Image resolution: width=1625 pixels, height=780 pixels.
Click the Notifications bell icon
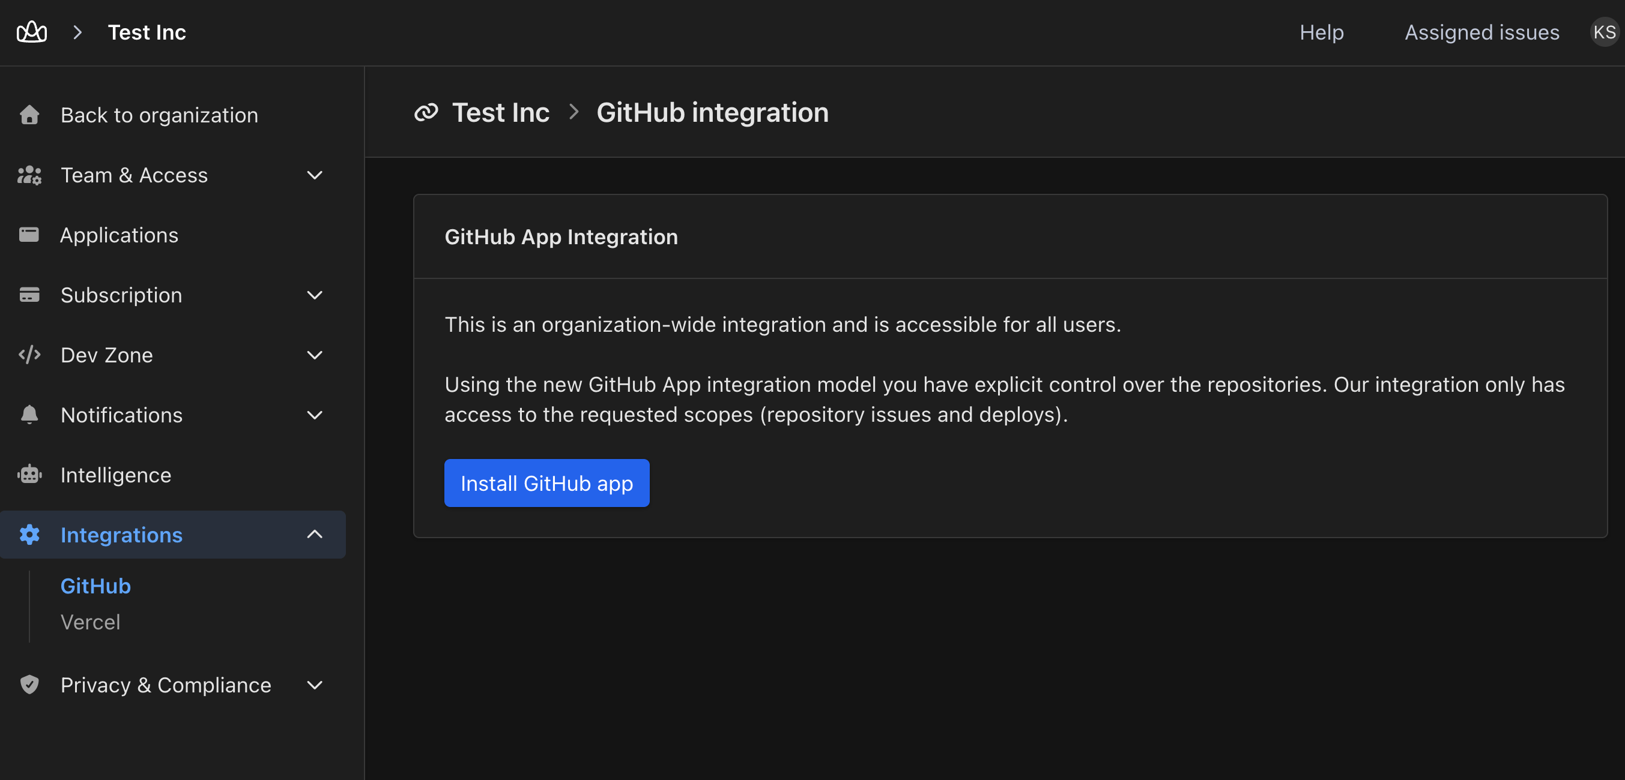(29, 415)
